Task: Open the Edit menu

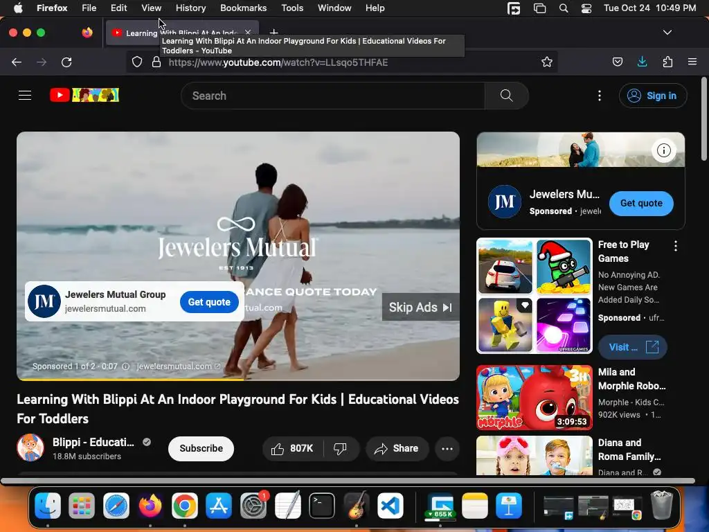Action: coord(118,8)
